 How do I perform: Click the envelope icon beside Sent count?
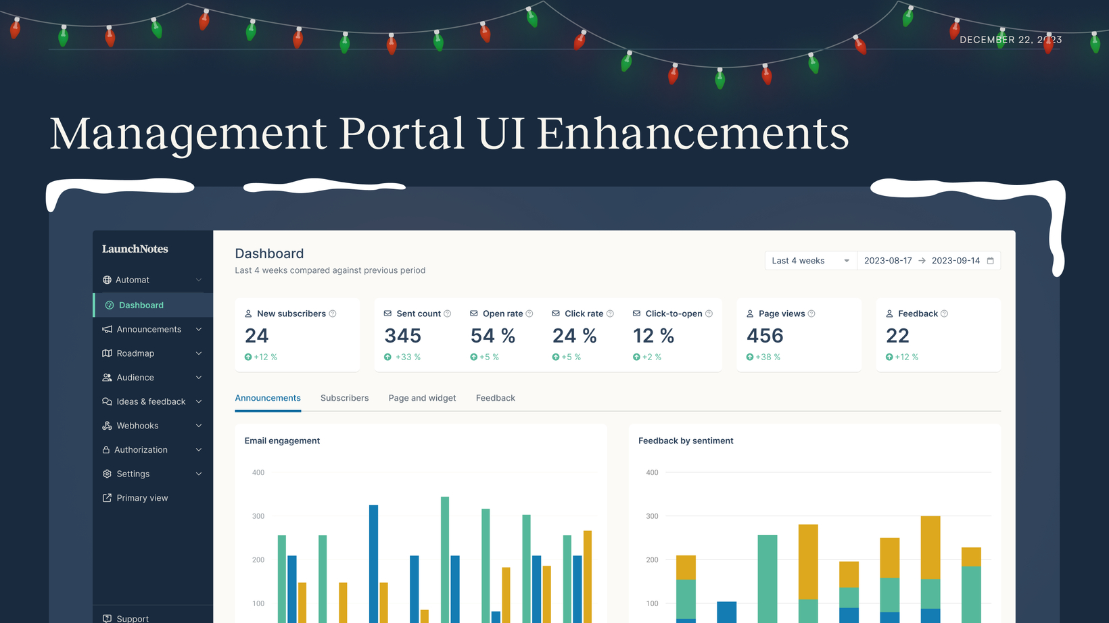[387, 314]
